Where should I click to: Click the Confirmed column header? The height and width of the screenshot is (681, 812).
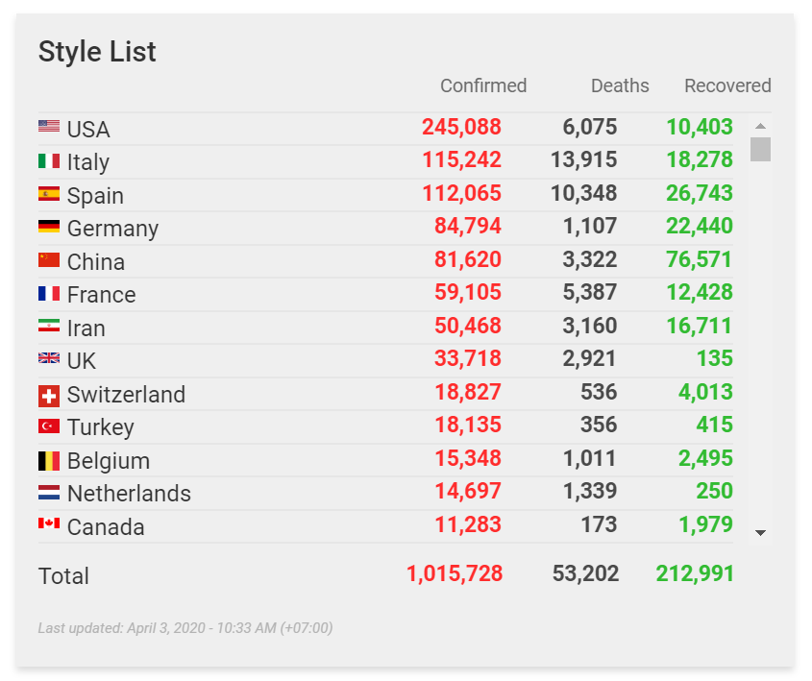coord(483,86)
